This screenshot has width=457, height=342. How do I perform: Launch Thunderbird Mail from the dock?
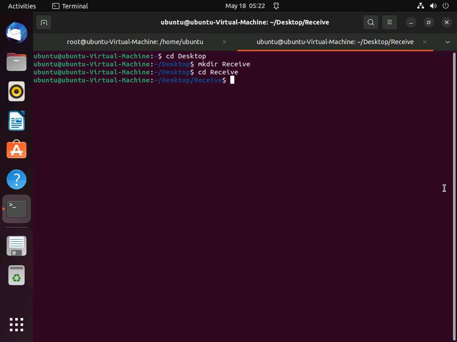tap(17, 33)
